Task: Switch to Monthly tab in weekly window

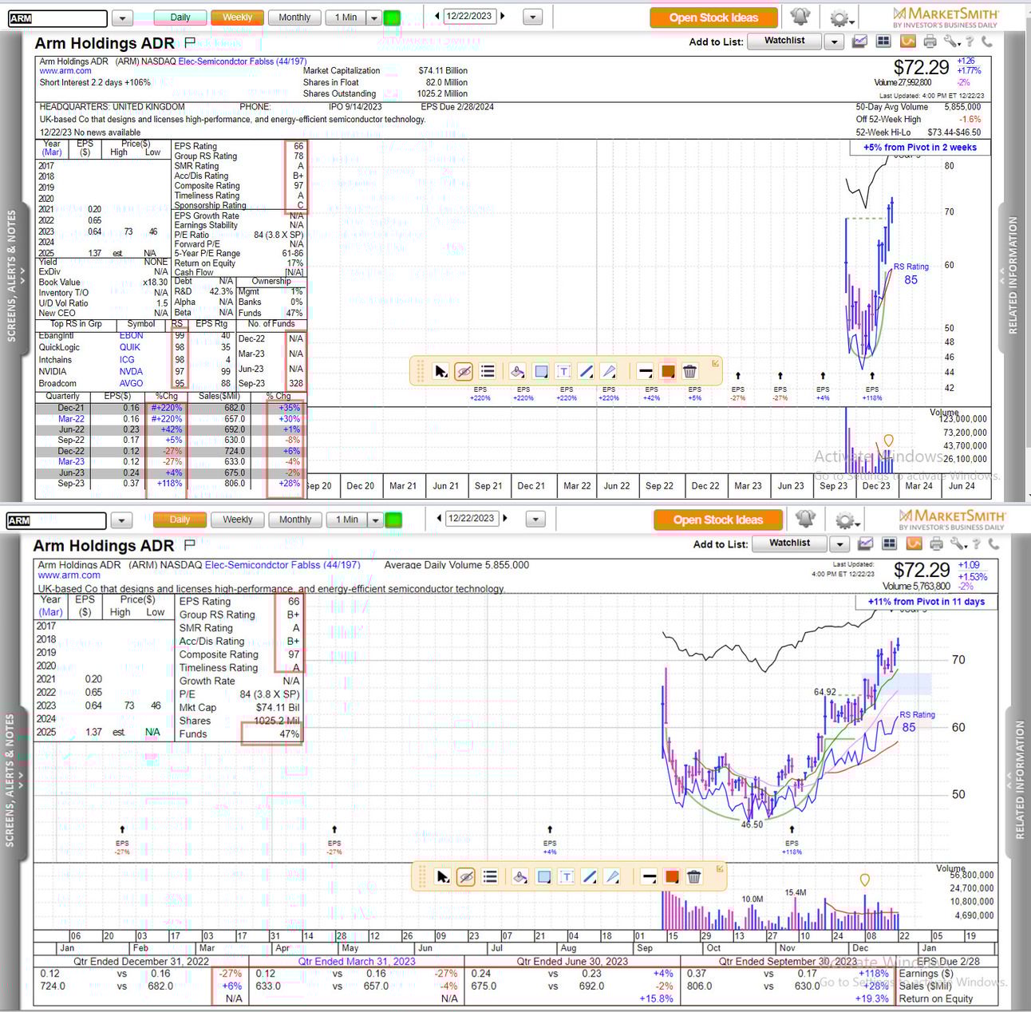Action: (294, 18)
